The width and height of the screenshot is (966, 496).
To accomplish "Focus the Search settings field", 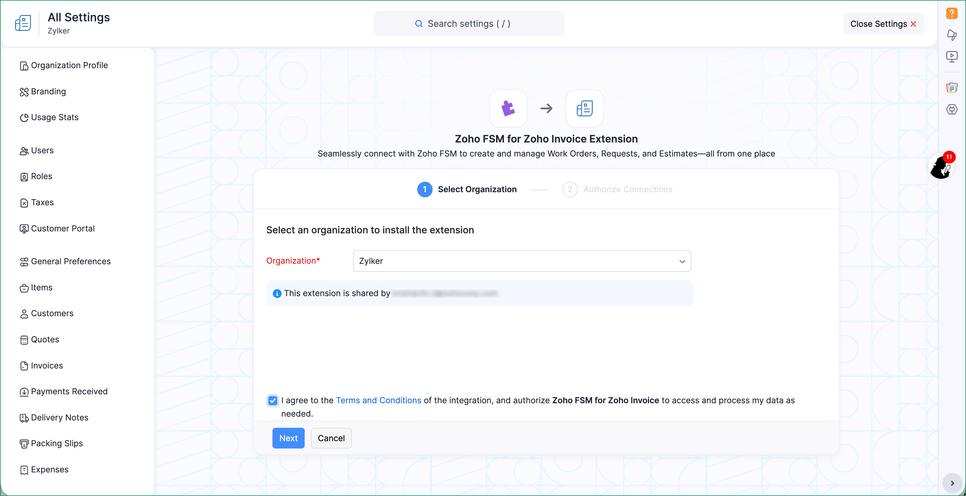I will 469,24.
